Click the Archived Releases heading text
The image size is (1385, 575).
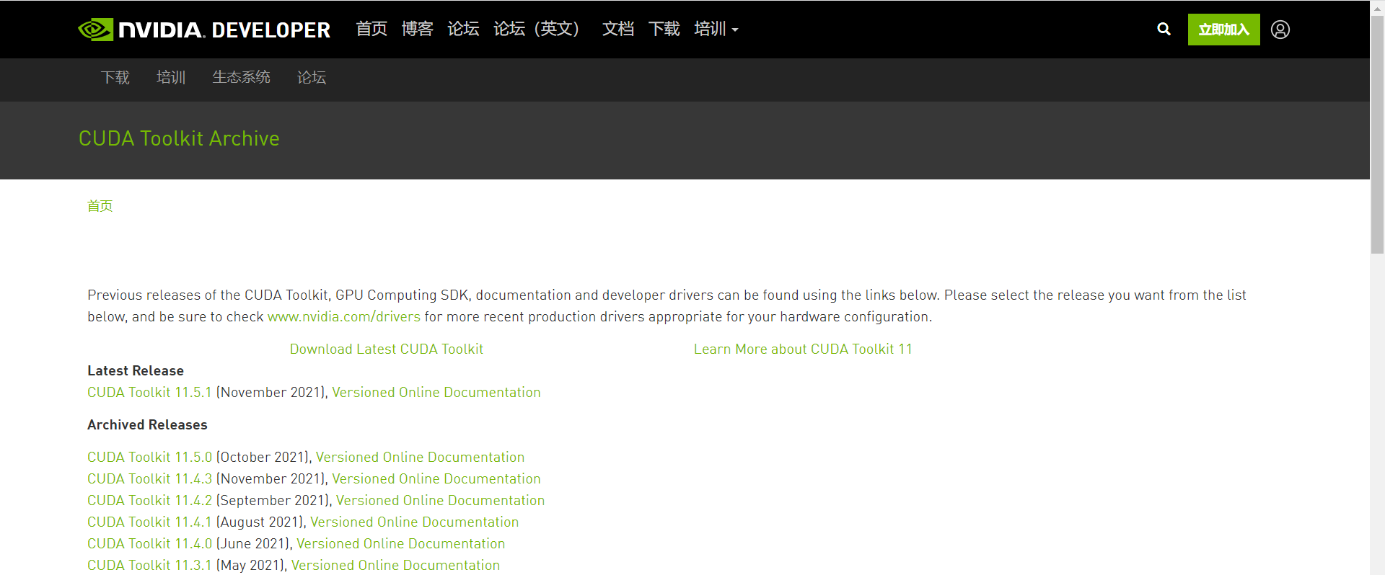[x=147, y=424]
